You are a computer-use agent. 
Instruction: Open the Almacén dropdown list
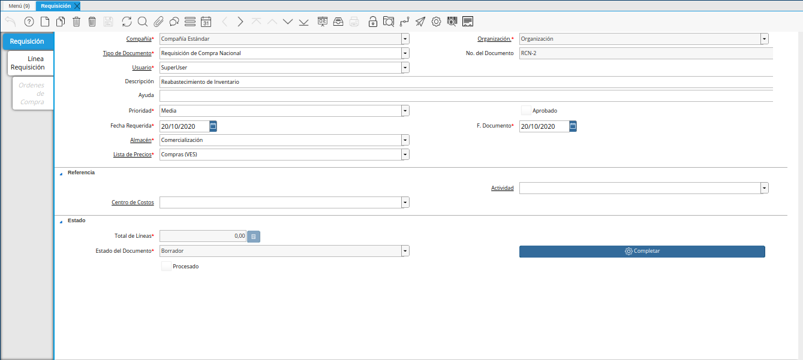point(405,140)
